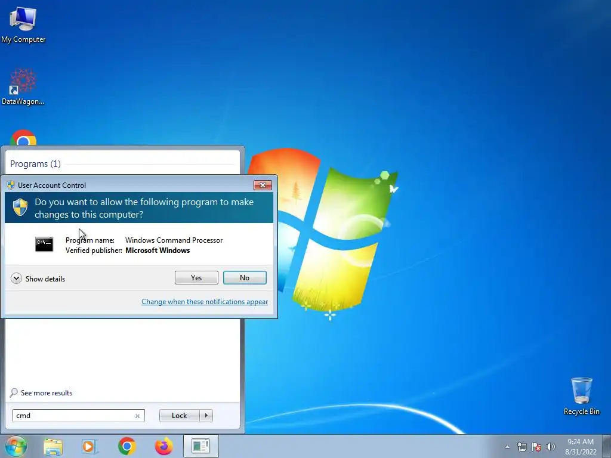Click Programs (1) header in Start menu
This screenshot has width=611, height=458.
35,164
